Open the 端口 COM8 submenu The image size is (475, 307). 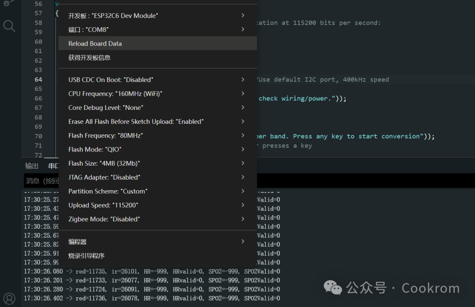(157, 29)
